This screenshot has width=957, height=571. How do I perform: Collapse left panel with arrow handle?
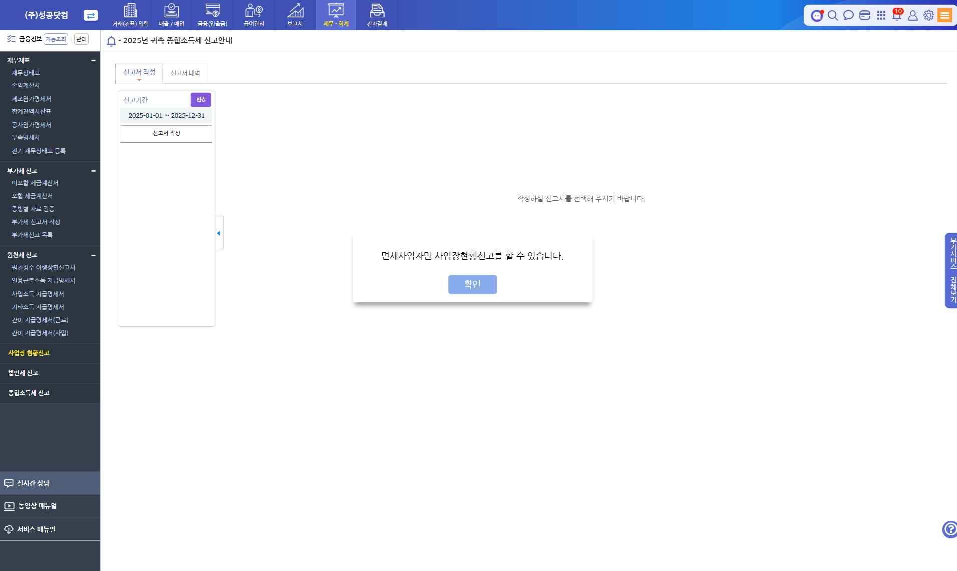[219, 233]
